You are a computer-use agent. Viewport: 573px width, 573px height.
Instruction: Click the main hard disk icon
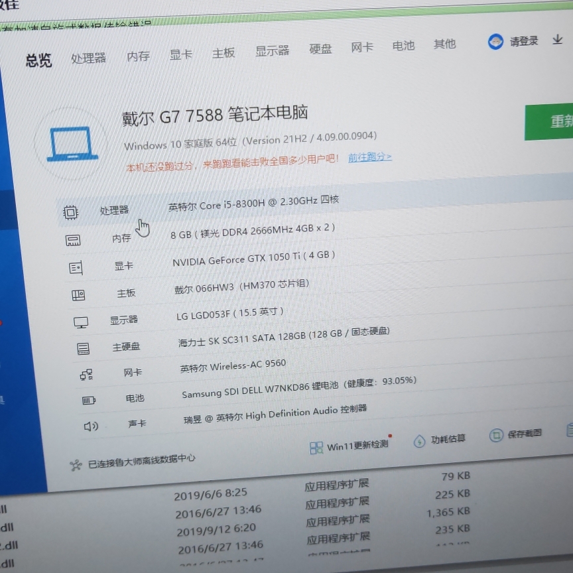coord(83,349)
